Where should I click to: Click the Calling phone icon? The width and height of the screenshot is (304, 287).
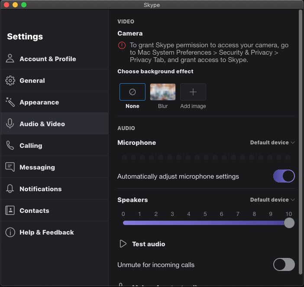[10, 146]
